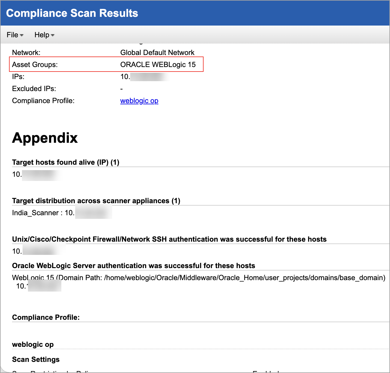This screenshot has width=390, height=373.
Task: Click the weblogic op profile heading
Action: pos(33,344)
